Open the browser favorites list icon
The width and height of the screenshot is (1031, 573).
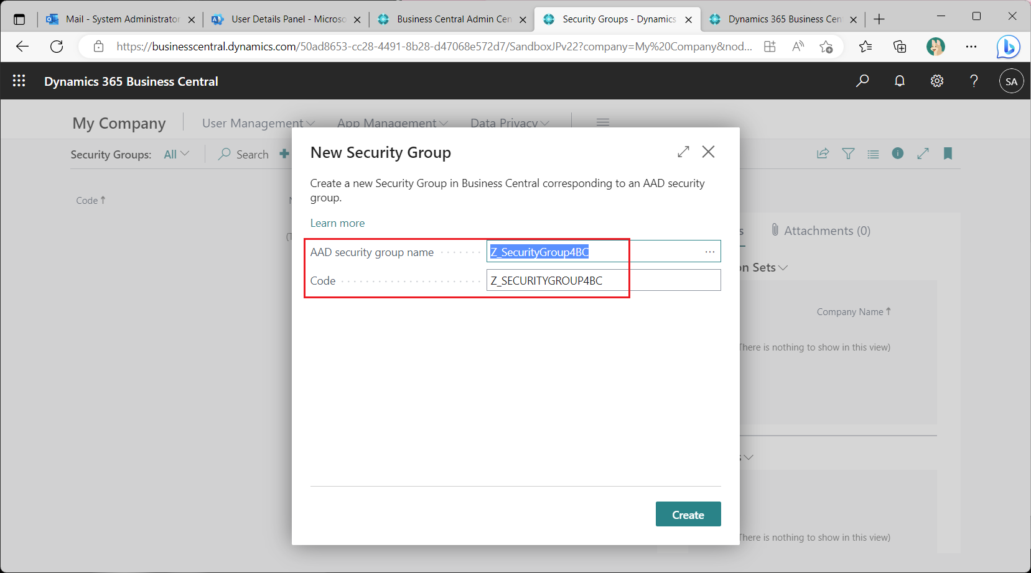(x=865, y=47)
